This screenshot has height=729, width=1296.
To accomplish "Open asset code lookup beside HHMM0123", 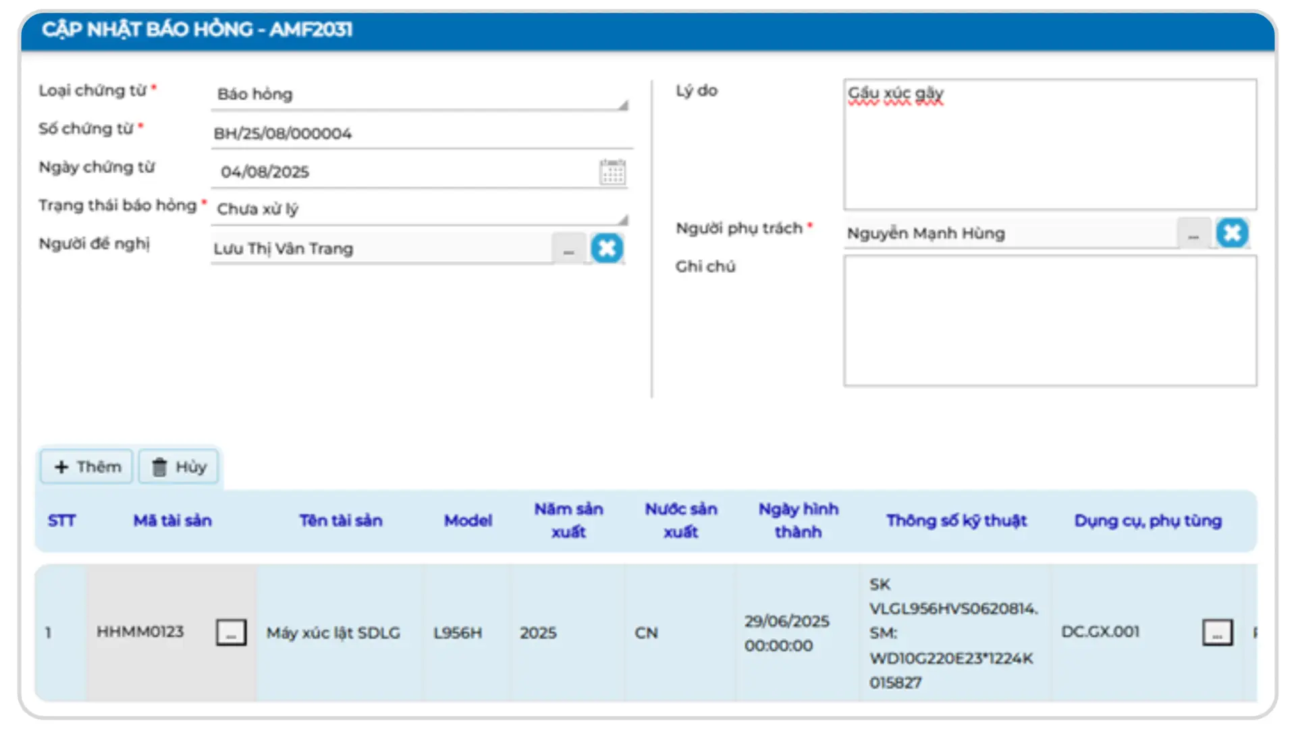I will (231, 633).
